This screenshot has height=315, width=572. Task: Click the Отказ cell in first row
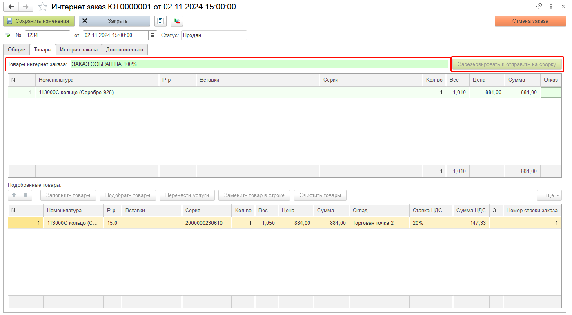click(x=551, y=93)
